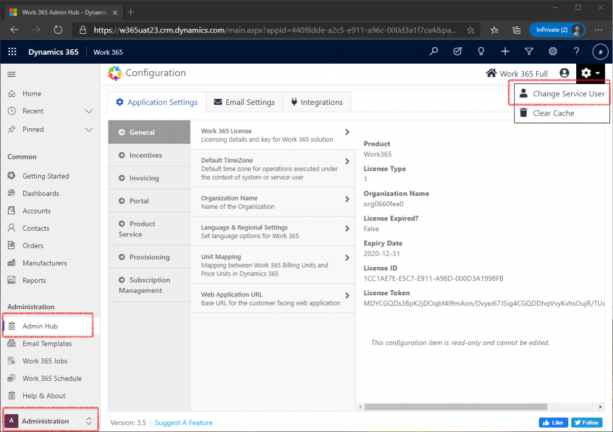Viewport: 613px width, 432px height.
Task: Open the task flow checkmark icon
Action: tap(457, 52)
